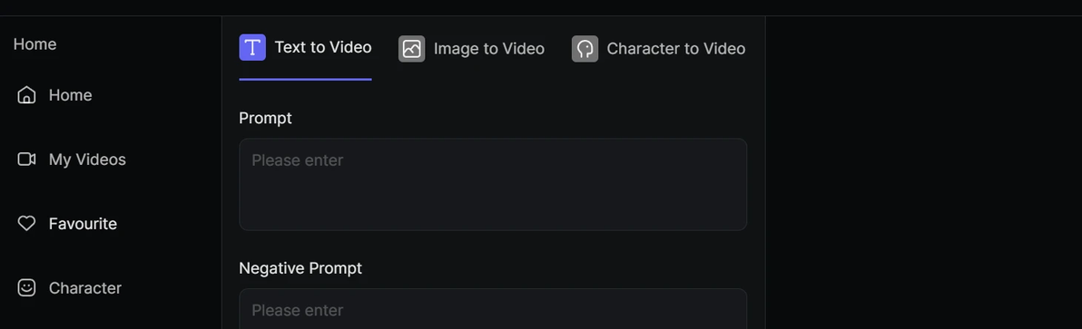Click the underline beneath Text to Video tab
Viewport: 1082px width, 329px height.
(305, 79)
